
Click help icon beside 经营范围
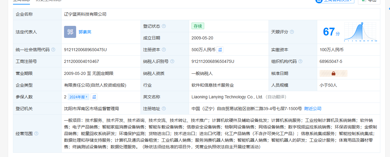pos(36,134)
